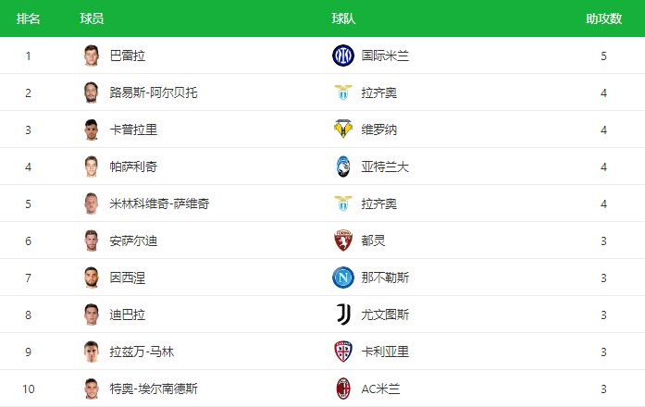Select the 球员 column header
The image size is (645, 407).
(92, 18)
